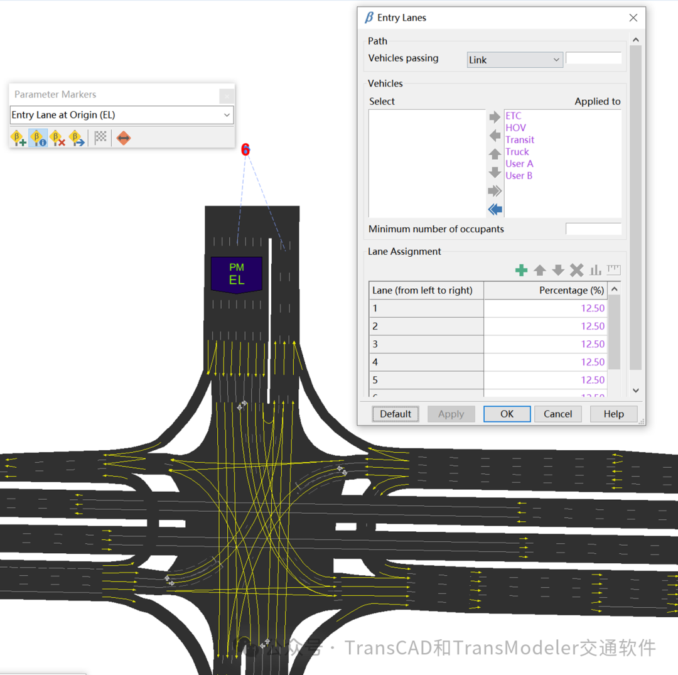
Task: Click the add parameter marker tool
Action: point(18,138)
